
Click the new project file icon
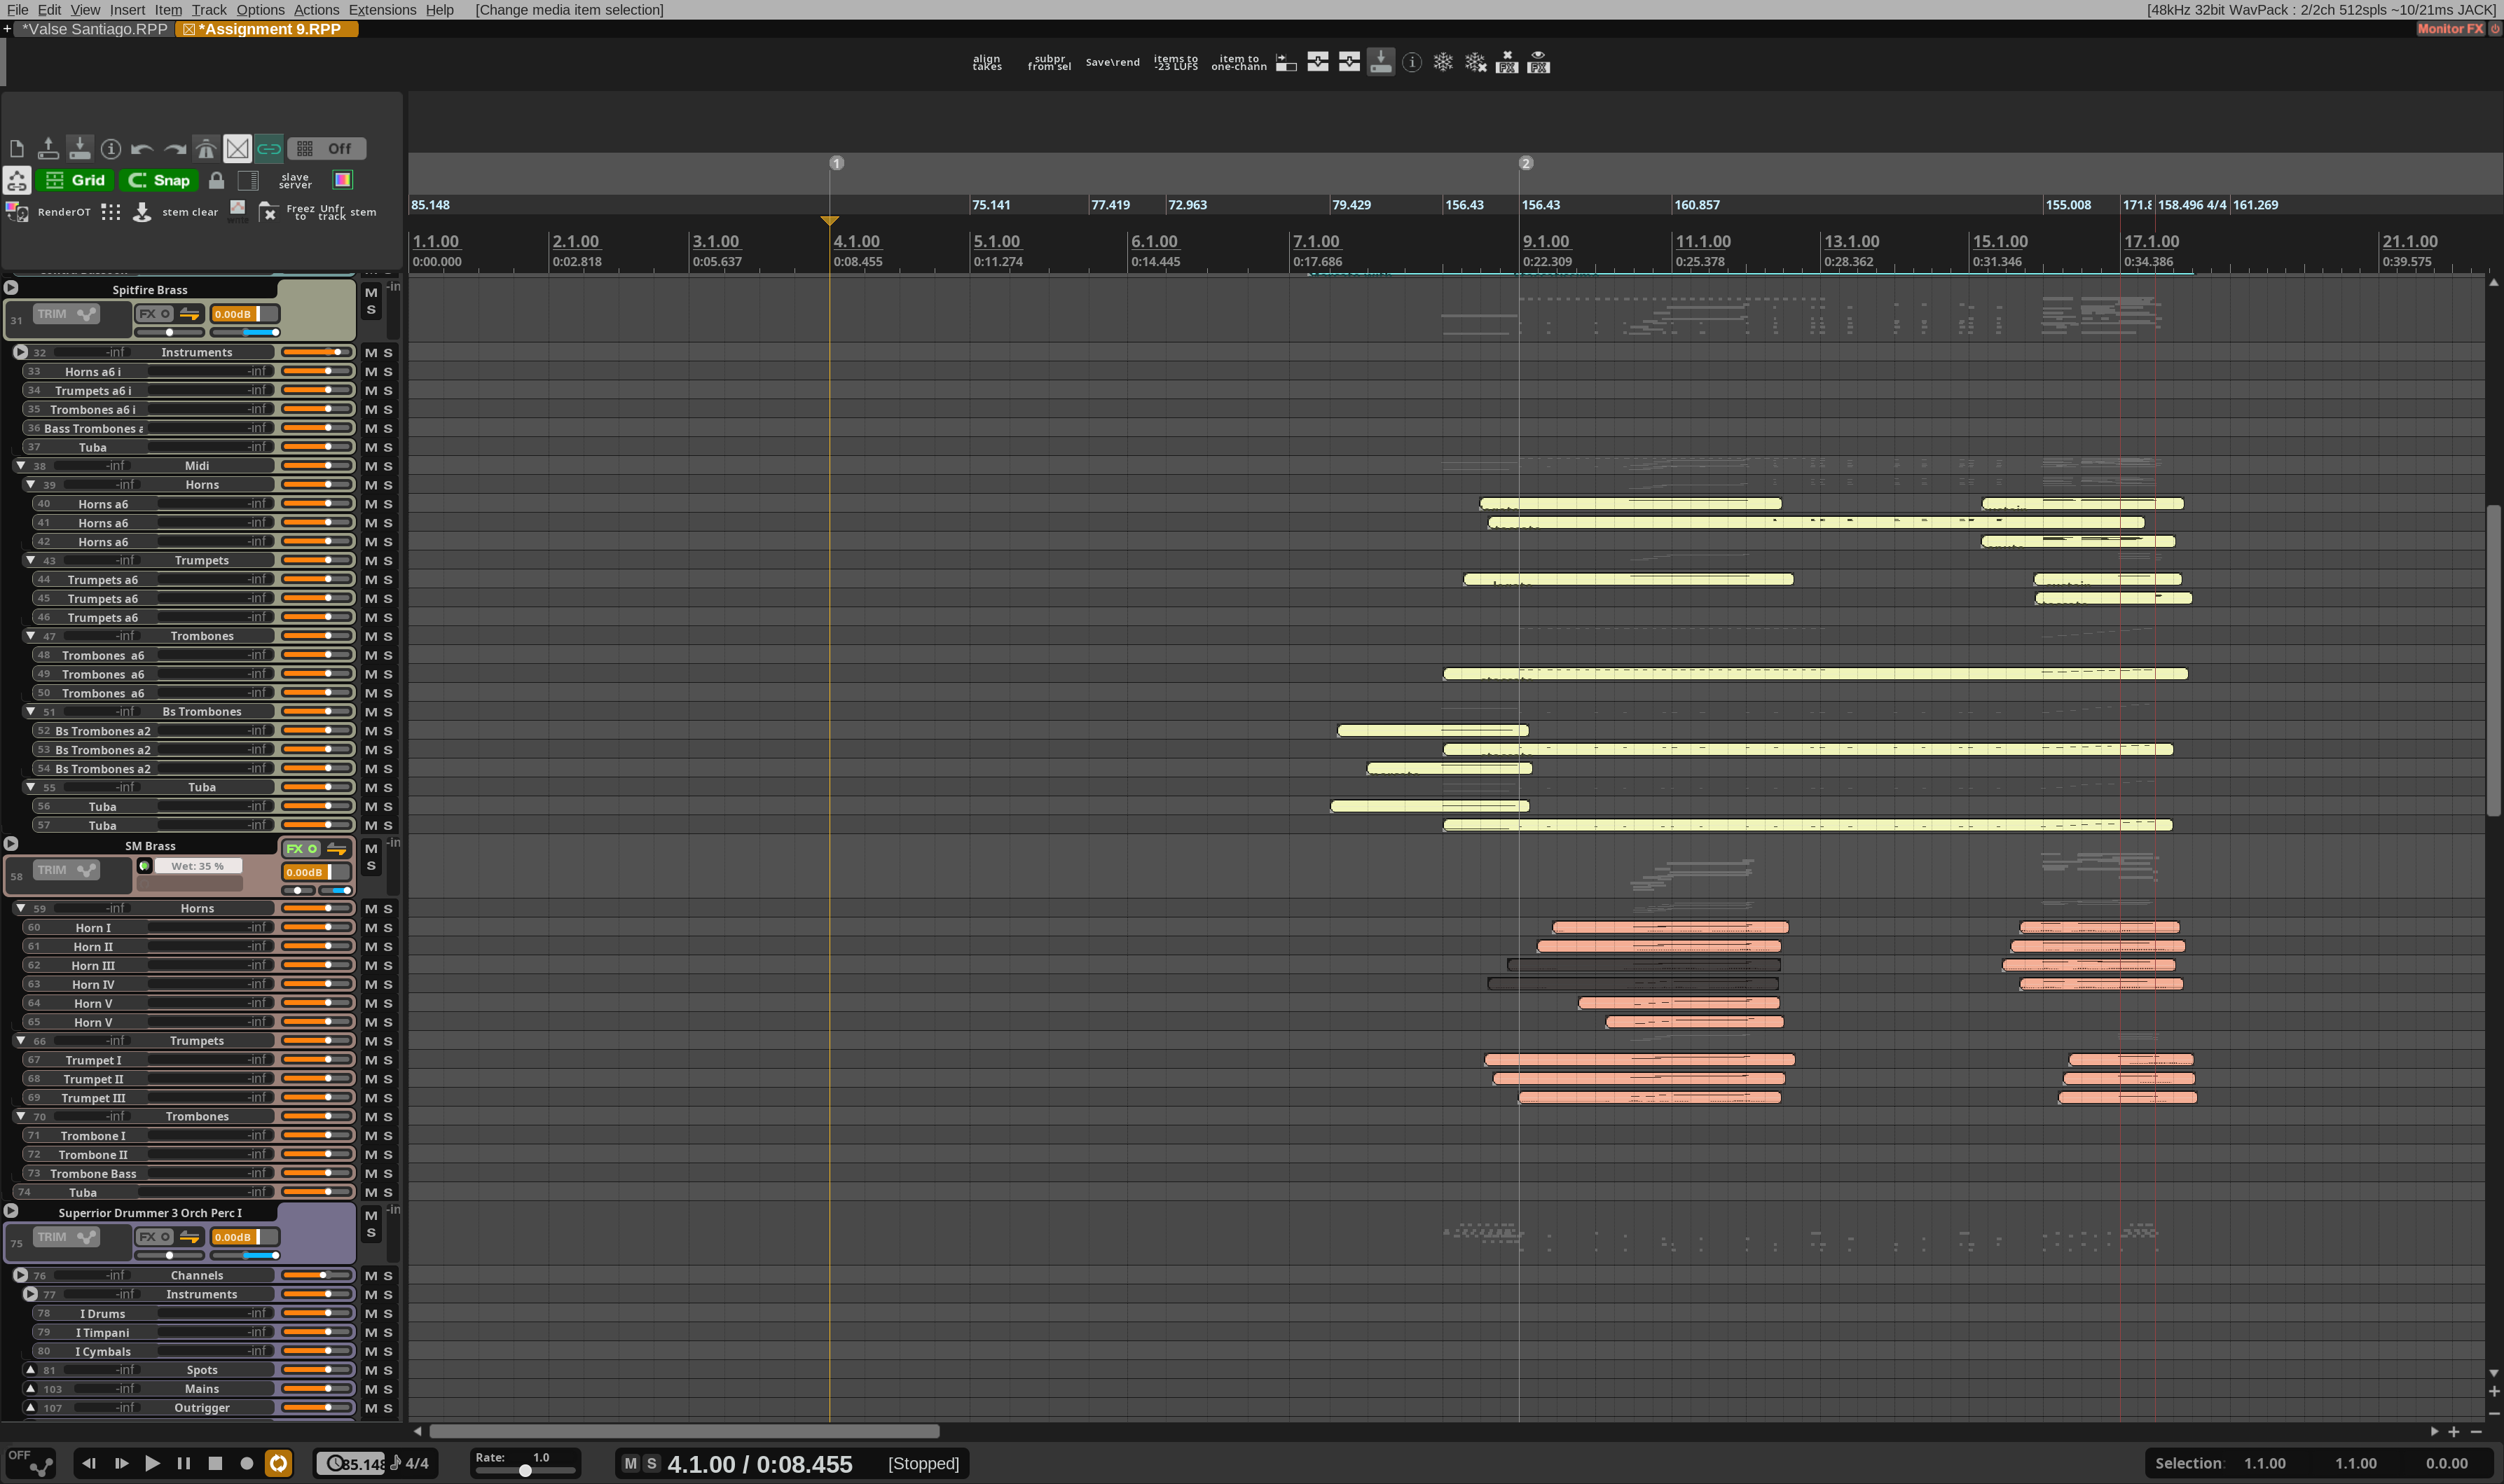point(17,149)
